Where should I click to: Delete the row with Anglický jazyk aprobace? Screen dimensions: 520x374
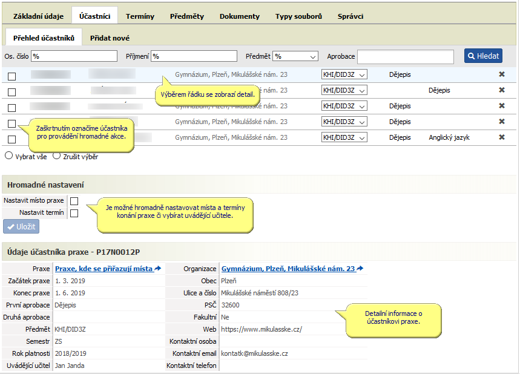(x=502, y=137)
